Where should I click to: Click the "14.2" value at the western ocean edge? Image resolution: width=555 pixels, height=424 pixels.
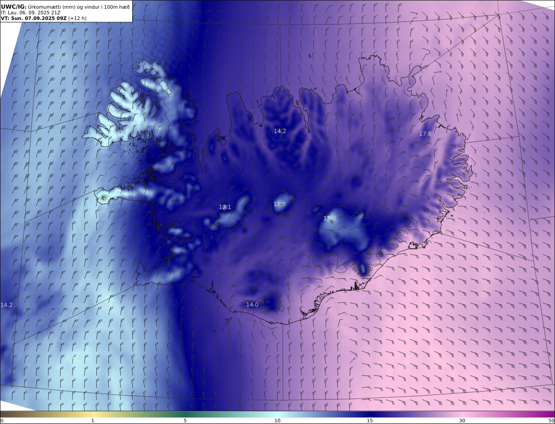7,305
